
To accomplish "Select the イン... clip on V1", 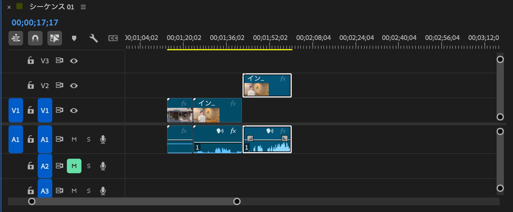I will pyautogui.click(x=218, y=110).
